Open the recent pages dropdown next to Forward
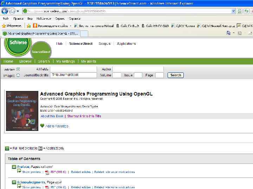253x189 pixels. point(18,11)
